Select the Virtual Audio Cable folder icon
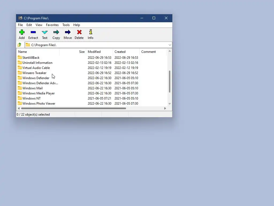The width and height of the screenshot is (274, 206). 20,68
